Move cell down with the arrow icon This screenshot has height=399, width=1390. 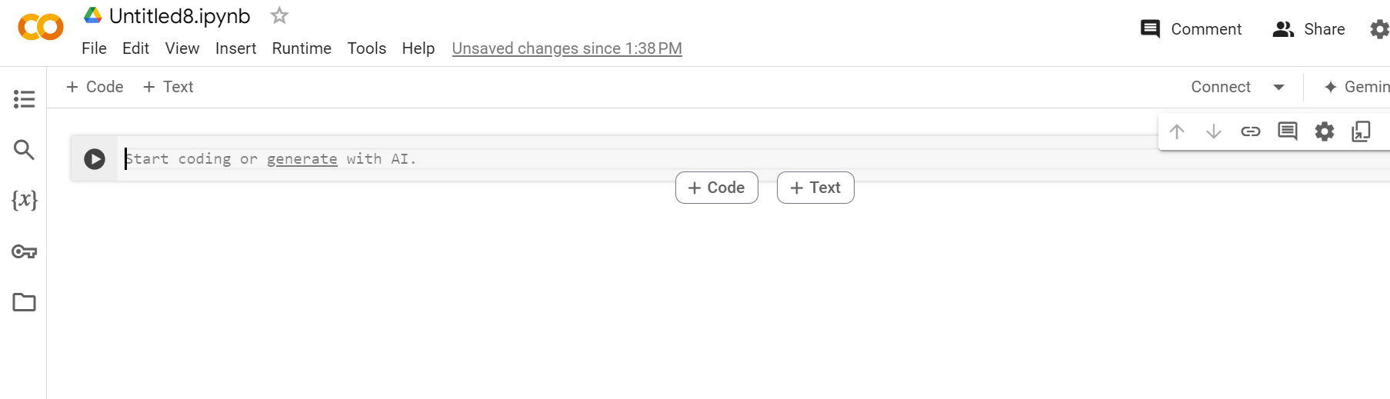[x=1214, y=131]
